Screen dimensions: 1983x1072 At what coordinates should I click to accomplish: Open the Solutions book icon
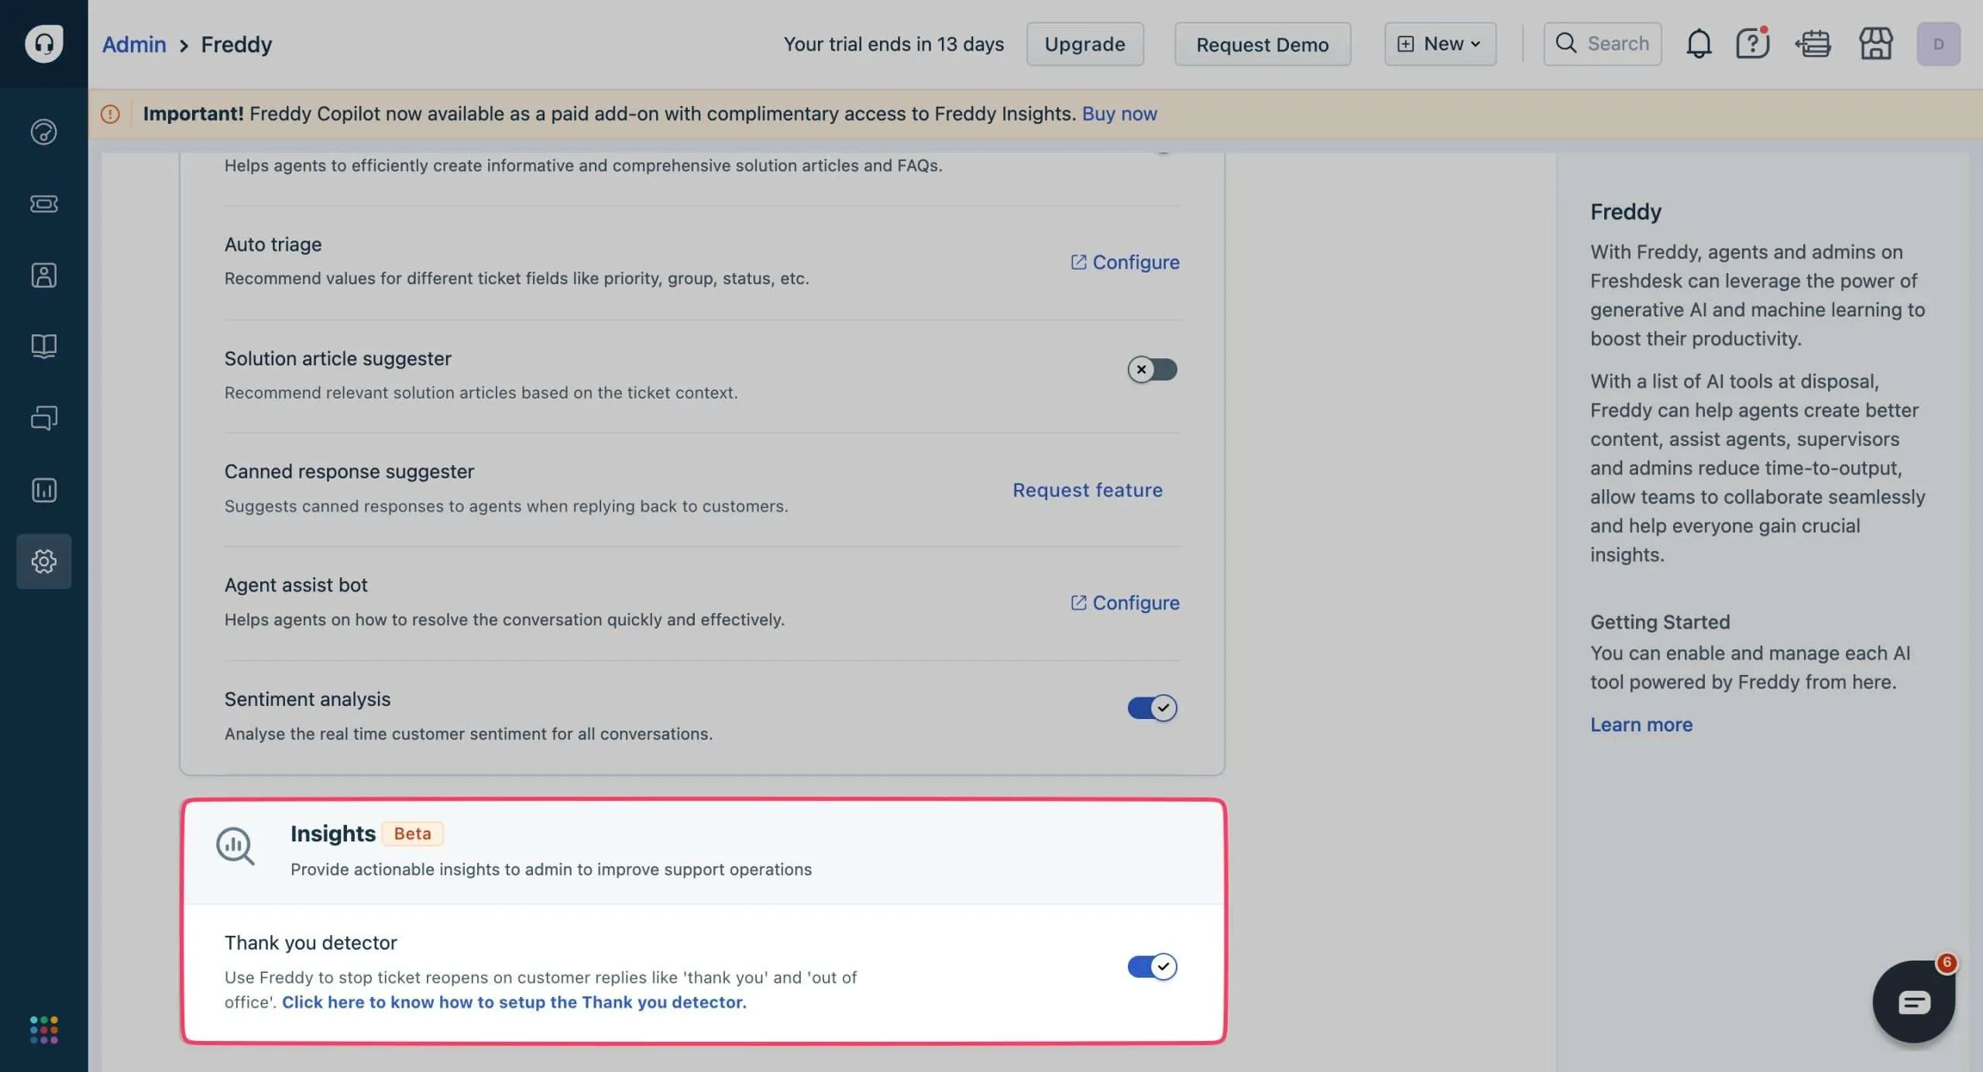click(x=43, y=346)
